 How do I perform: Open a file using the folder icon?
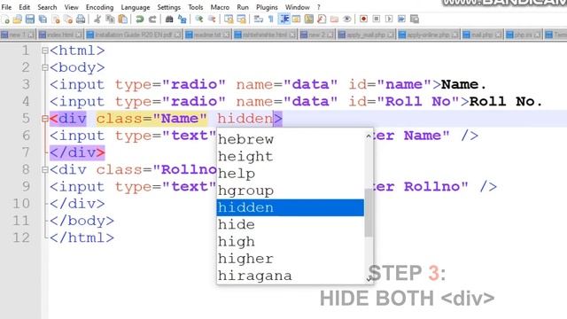[x=18, y=19]
